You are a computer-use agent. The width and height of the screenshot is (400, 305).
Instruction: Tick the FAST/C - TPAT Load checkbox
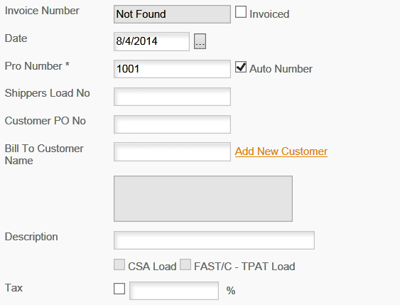pyautogui.click(x=185, y=264)
